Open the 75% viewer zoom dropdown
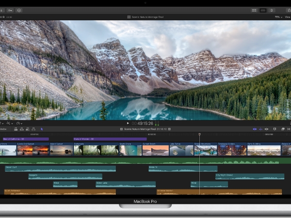The width and height of the screenshot is (291, 218). (x=278, y=17)
